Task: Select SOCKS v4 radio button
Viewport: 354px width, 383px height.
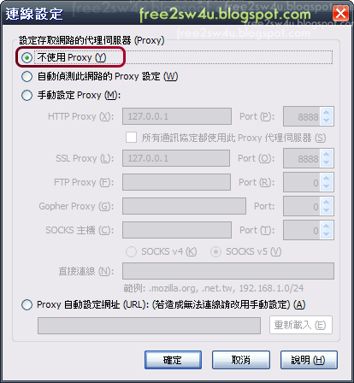Action: 131,251
